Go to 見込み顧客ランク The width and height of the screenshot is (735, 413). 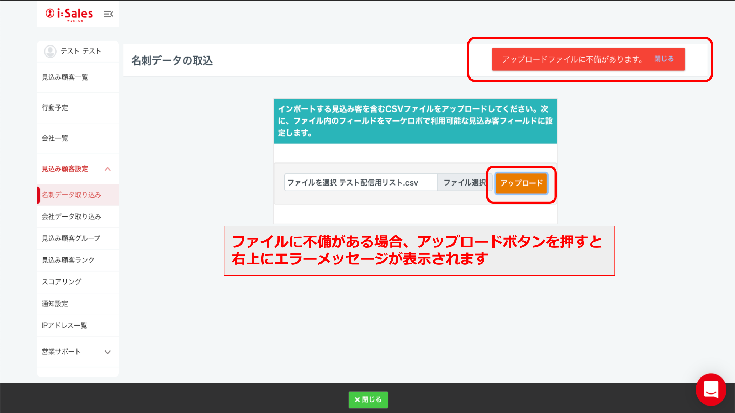(x=68, y=260)
